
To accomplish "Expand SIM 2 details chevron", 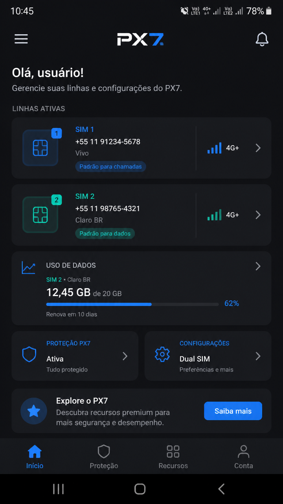I will click(258, 215).
